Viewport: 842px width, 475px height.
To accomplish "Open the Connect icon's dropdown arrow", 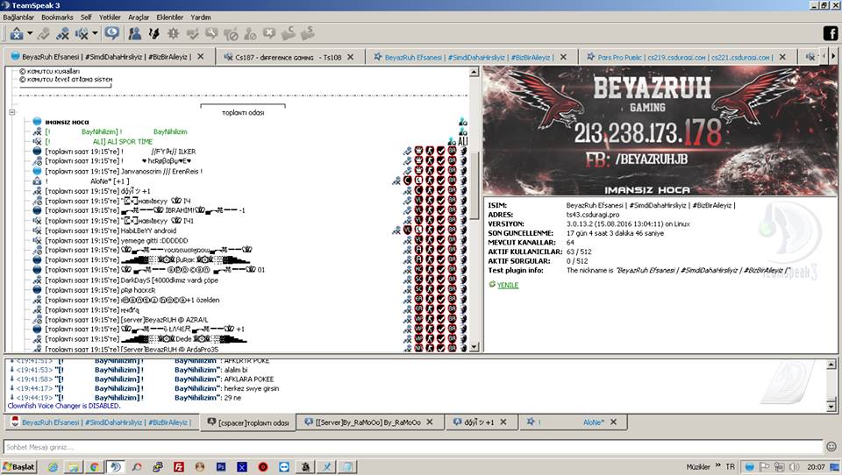I will coord(30,33).
